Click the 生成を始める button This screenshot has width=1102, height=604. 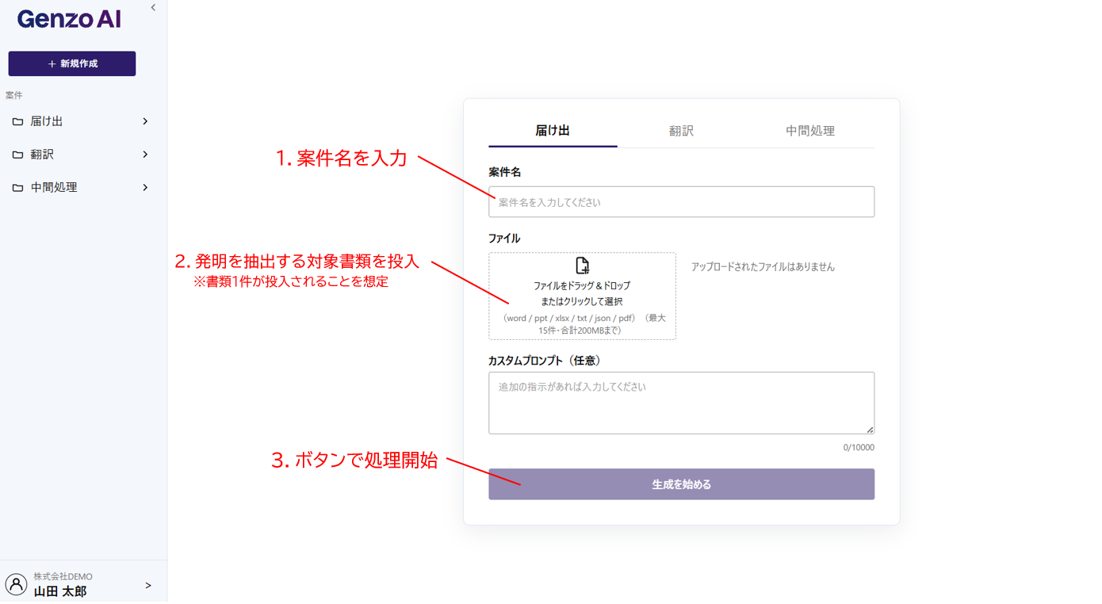682,484
